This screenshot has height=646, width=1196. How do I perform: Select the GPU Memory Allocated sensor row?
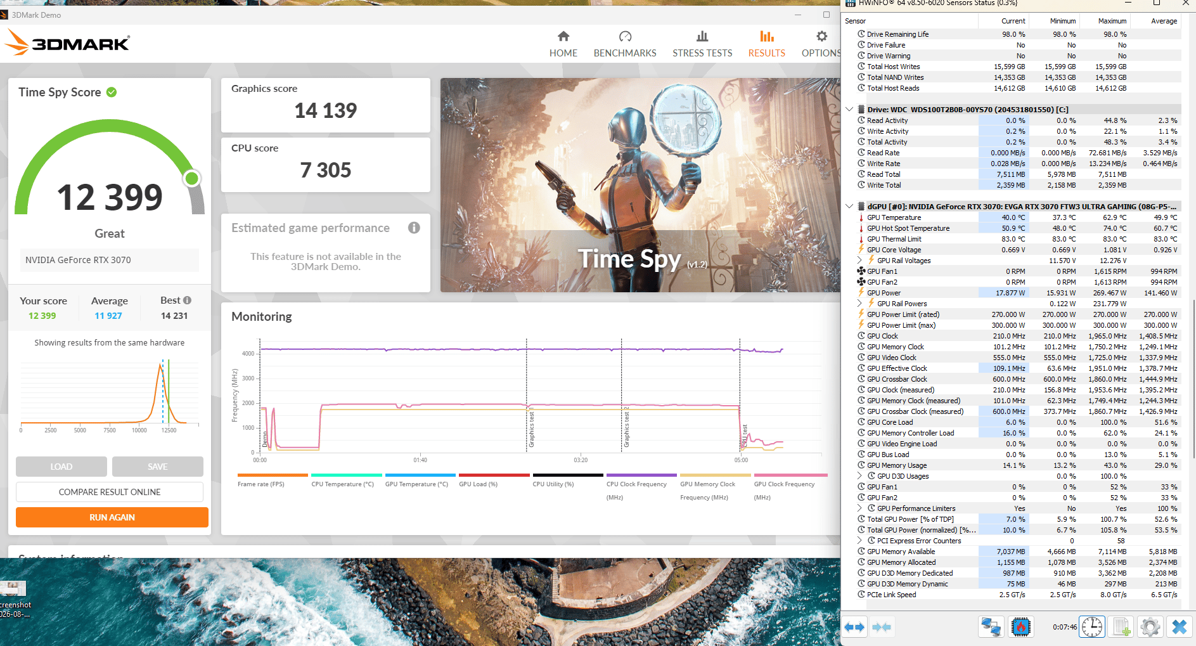point(1012,562)
